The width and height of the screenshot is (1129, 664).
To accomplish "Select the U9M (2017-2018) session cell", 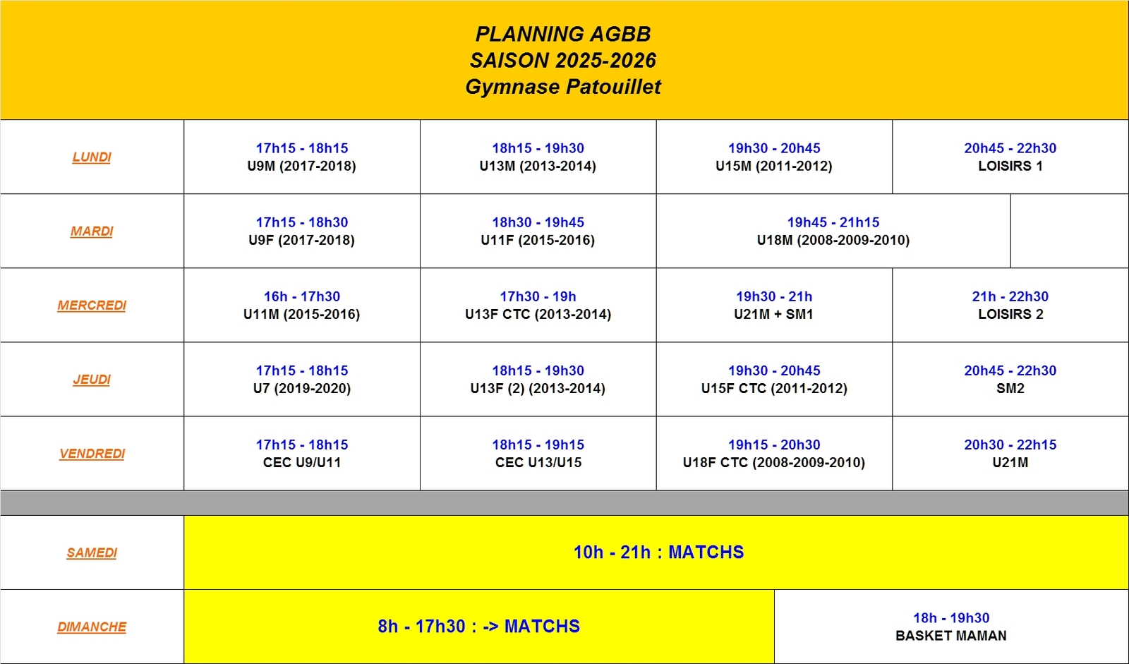I will pos(302,157).
